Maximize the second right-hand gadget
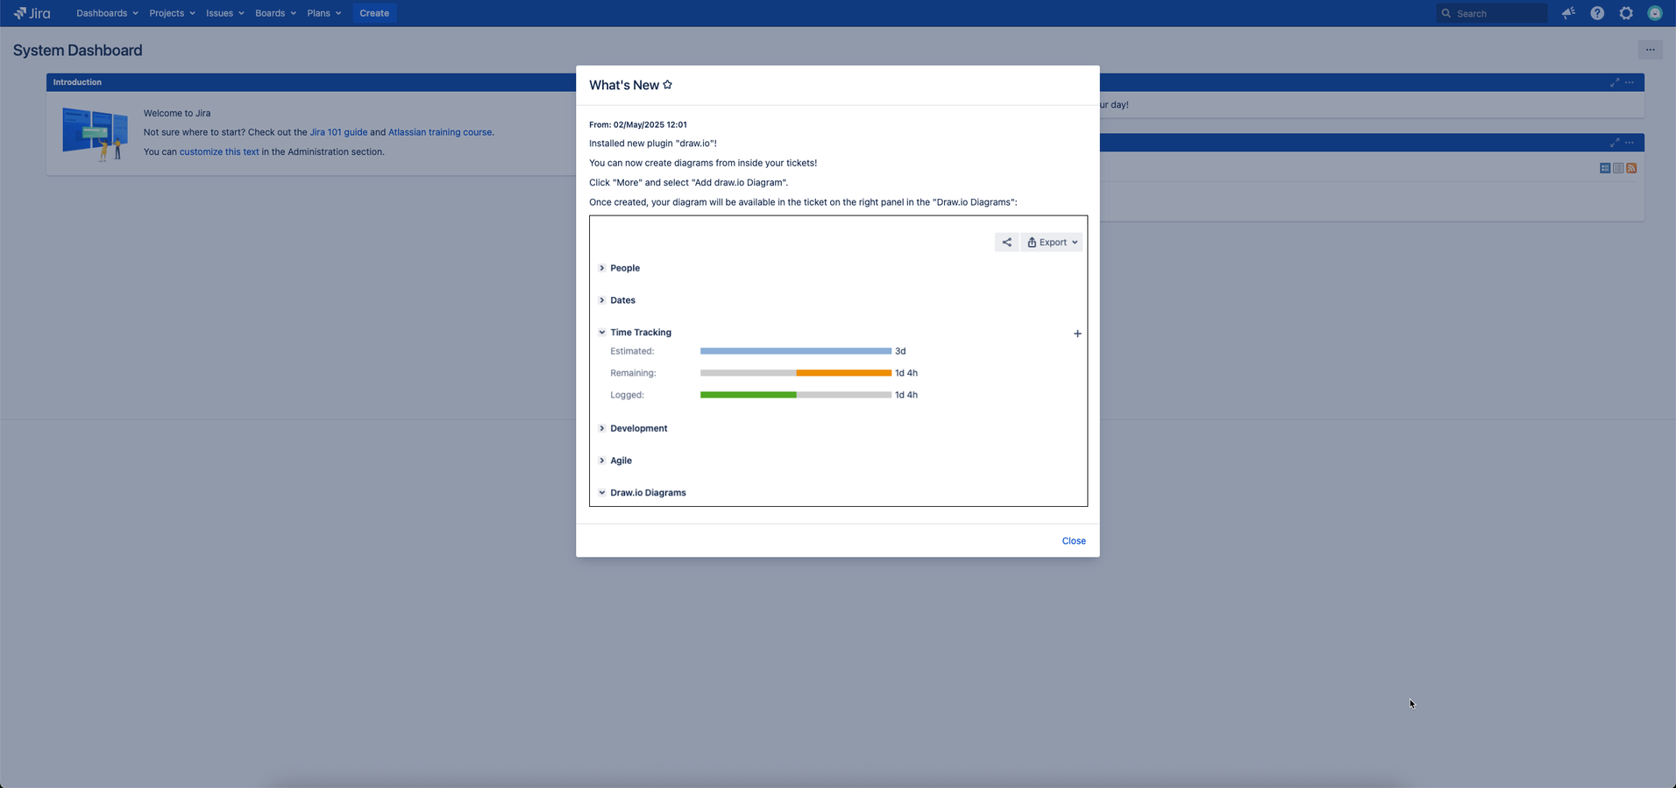The width and height of the screenshot is (1676, 788). pyautogui.click(x=1615, y=143)
